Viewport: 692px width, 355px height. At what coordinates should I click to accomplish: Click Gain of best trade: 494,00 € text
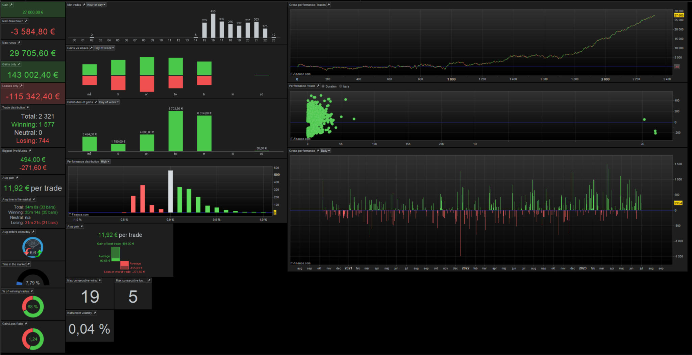pos(116,244)
